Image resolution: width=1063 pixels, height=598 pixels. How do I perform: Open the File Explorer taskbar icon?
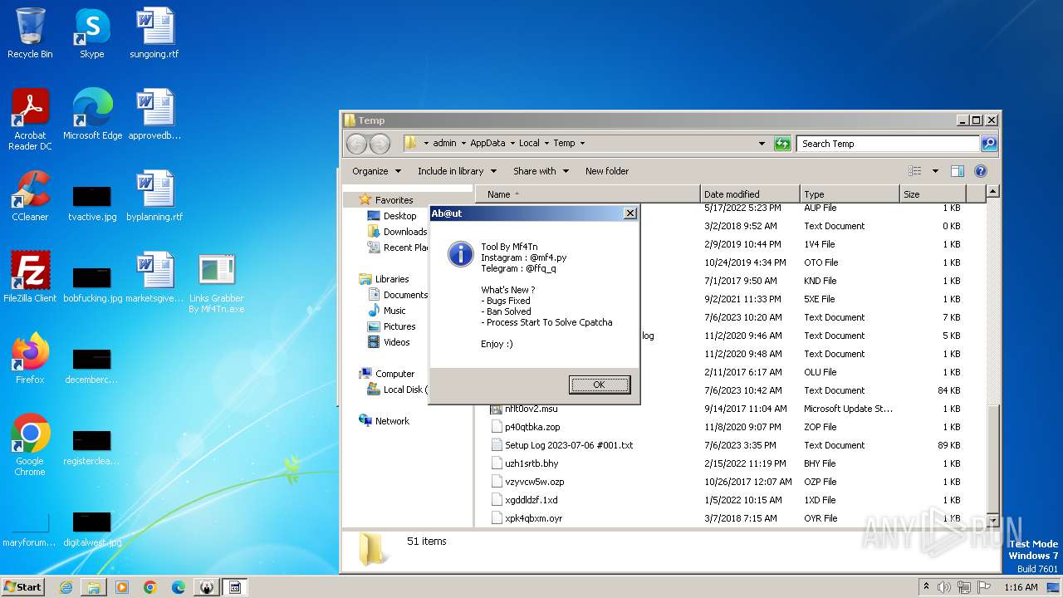point(94,587)
